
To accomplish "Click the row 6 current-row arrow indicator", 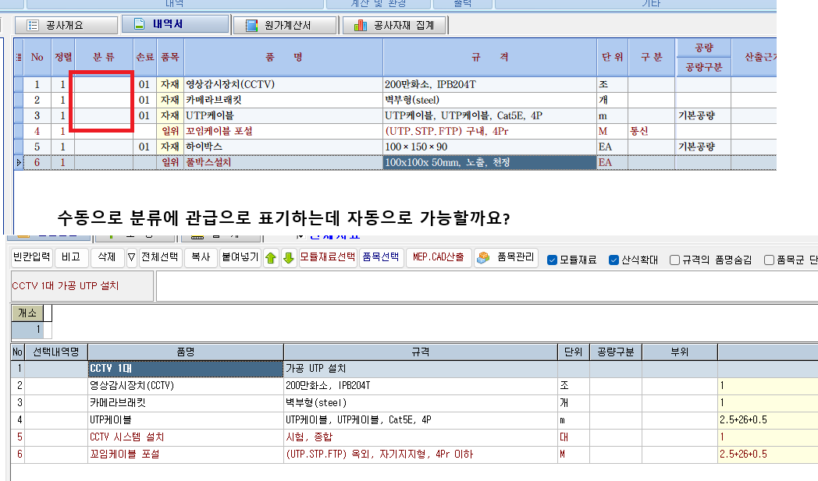I will 19,162.
